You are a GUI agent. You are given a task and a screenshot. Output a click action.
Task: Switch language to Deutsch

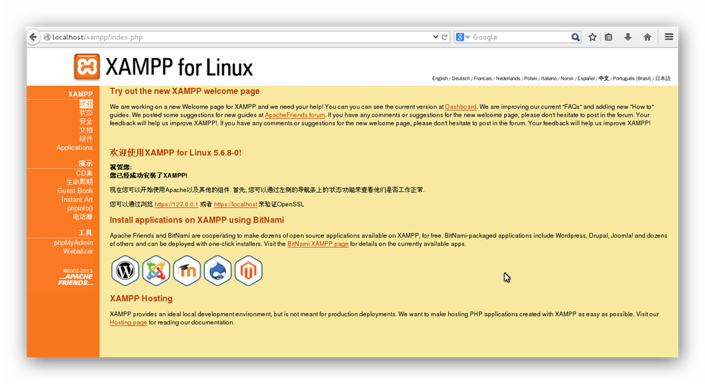[461, 78]
